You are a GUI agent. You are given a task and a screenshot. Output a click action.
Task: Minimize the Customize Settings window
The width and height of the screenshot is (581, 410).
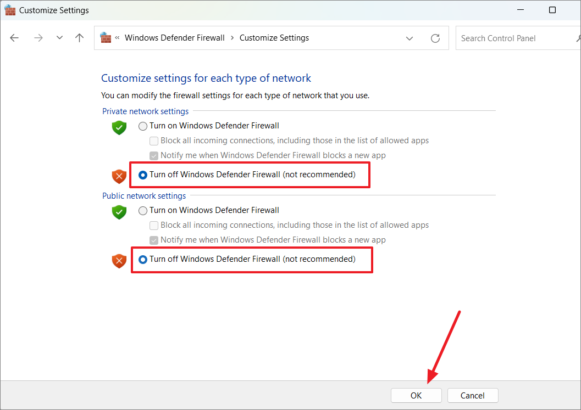pyautogui.click(x=521, y=10)
